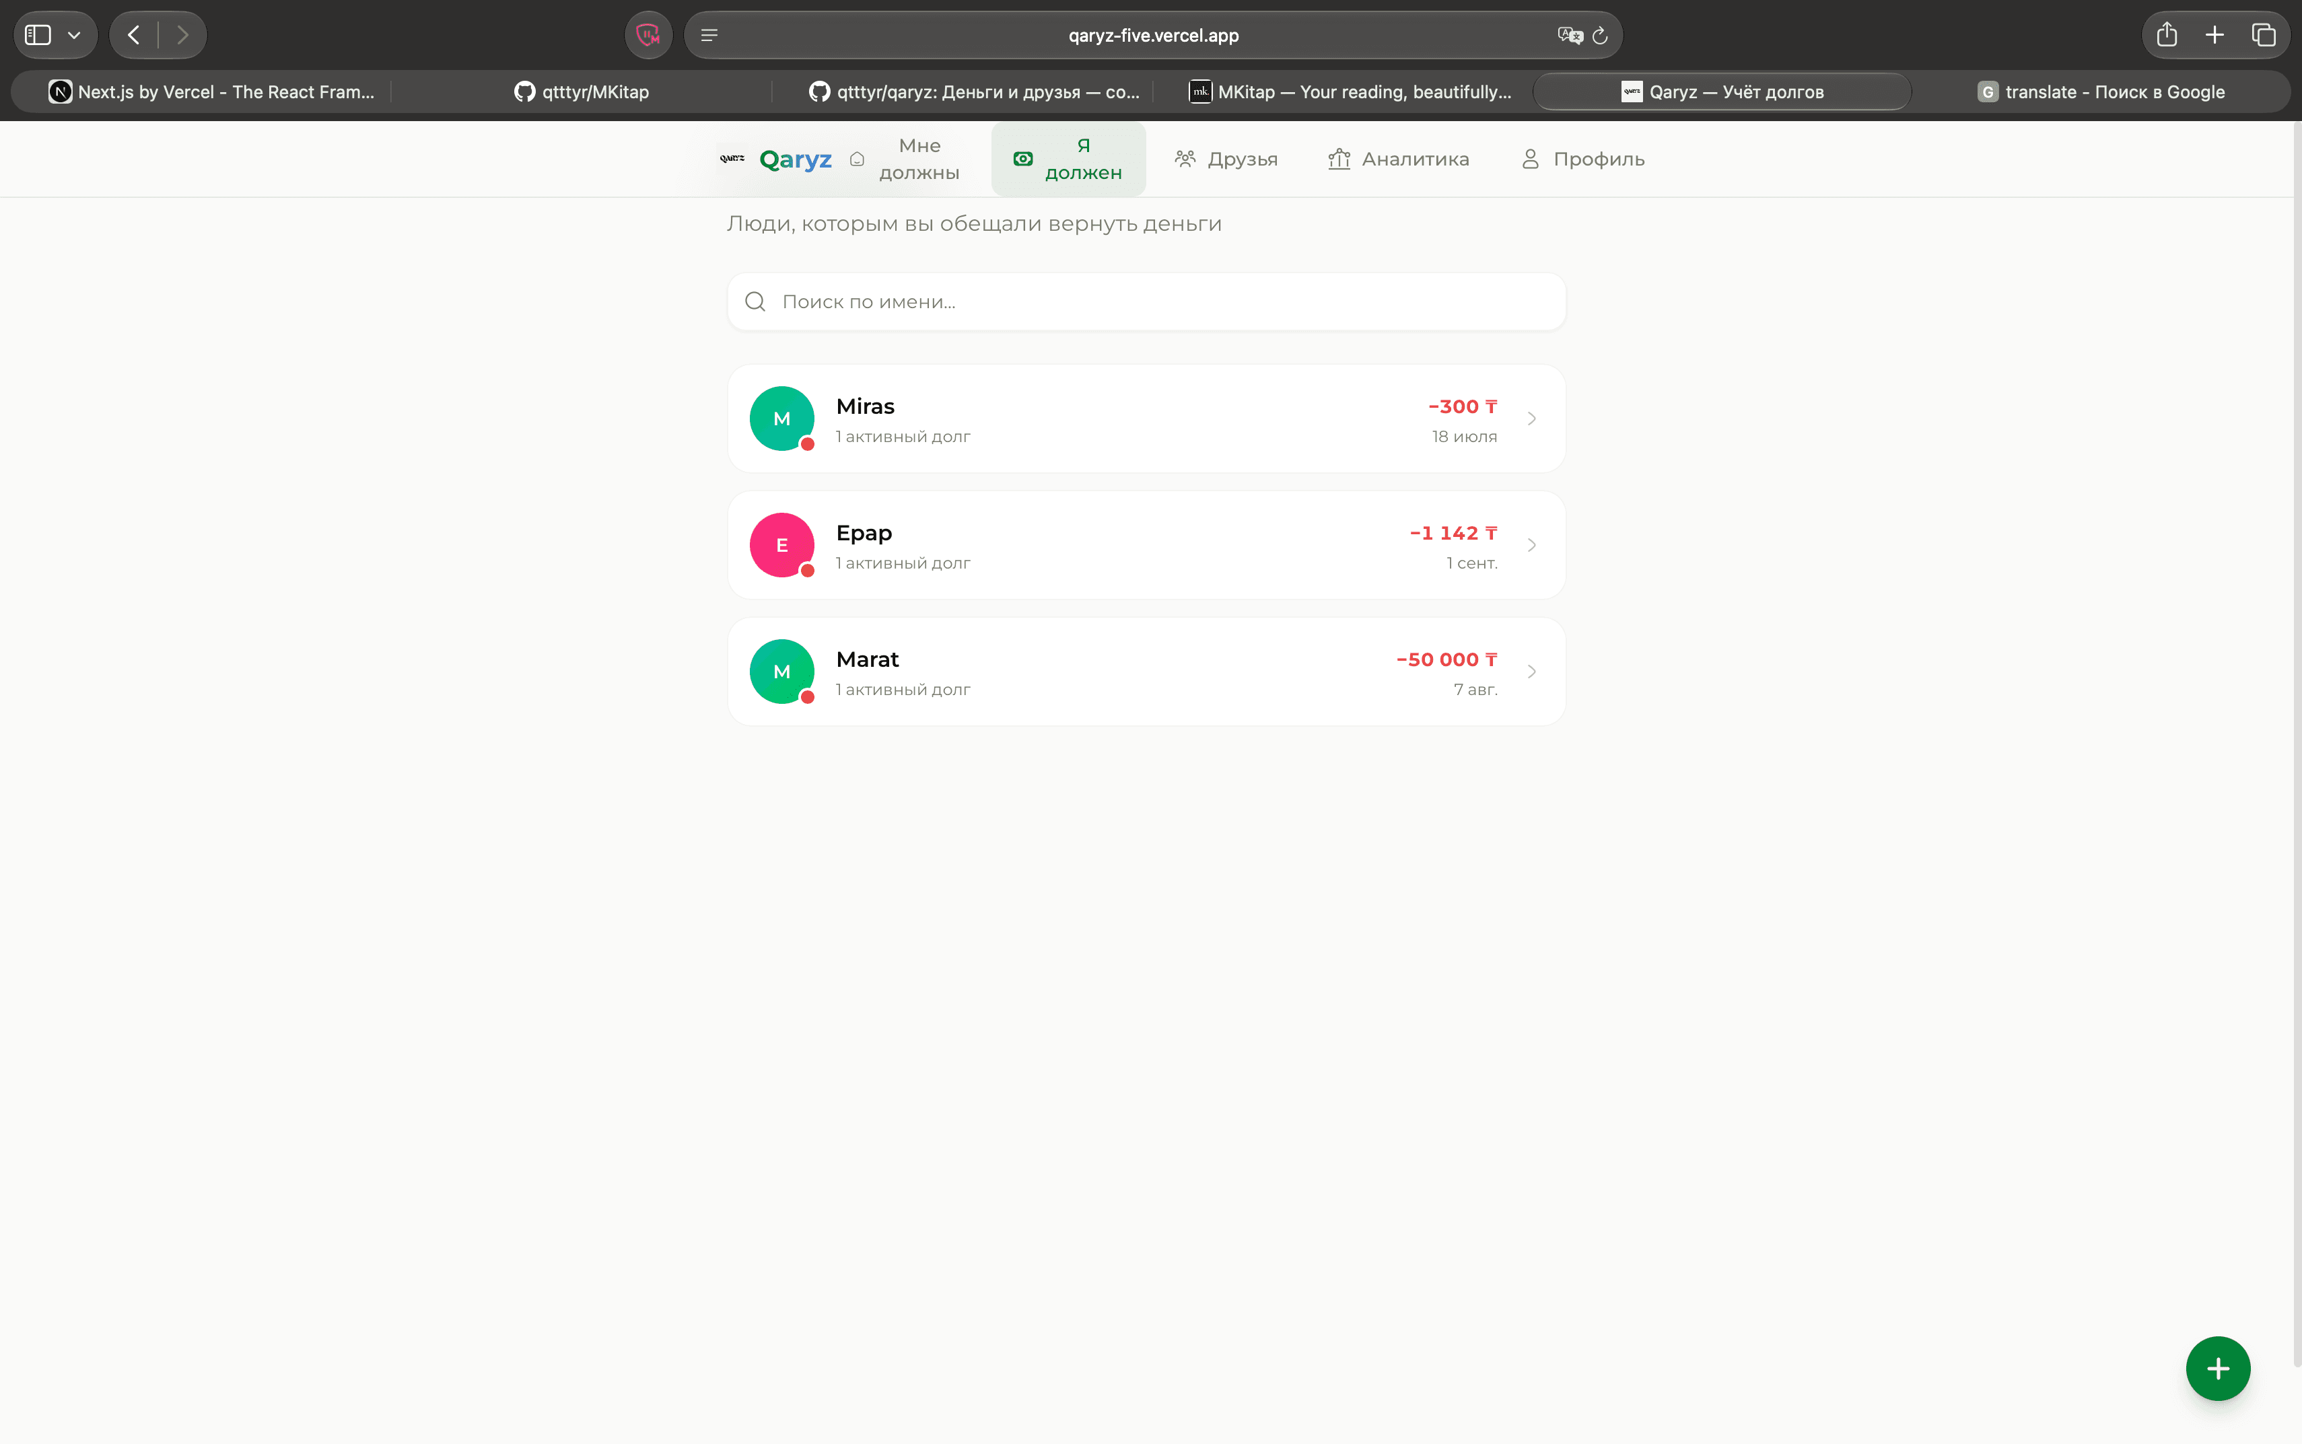This screenshot has width=2302, height=1444.
Task: Open the Друзья tab
Action: tap(1226, 159)
